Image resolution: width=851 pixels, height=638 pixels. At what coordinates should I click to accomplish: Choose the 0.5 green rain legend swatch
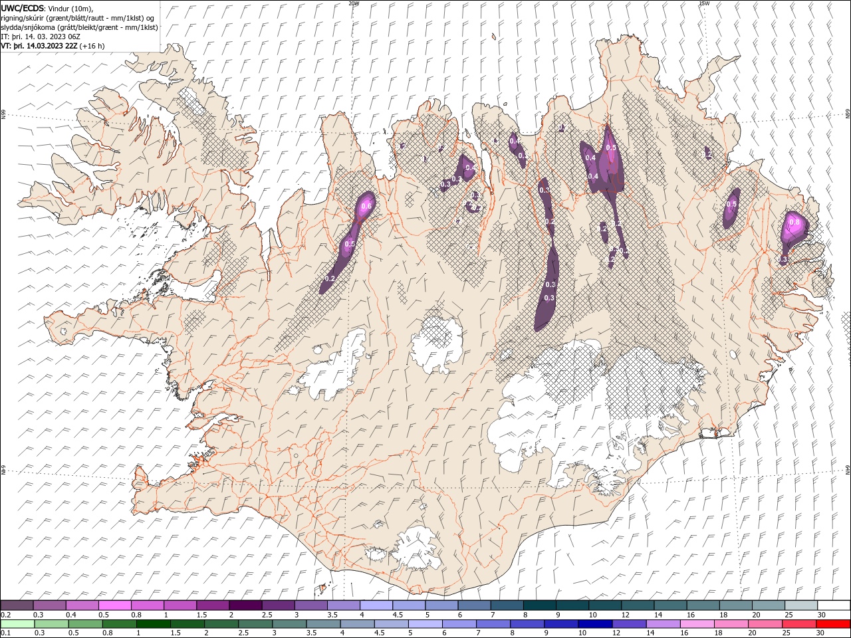coord(85,624)
